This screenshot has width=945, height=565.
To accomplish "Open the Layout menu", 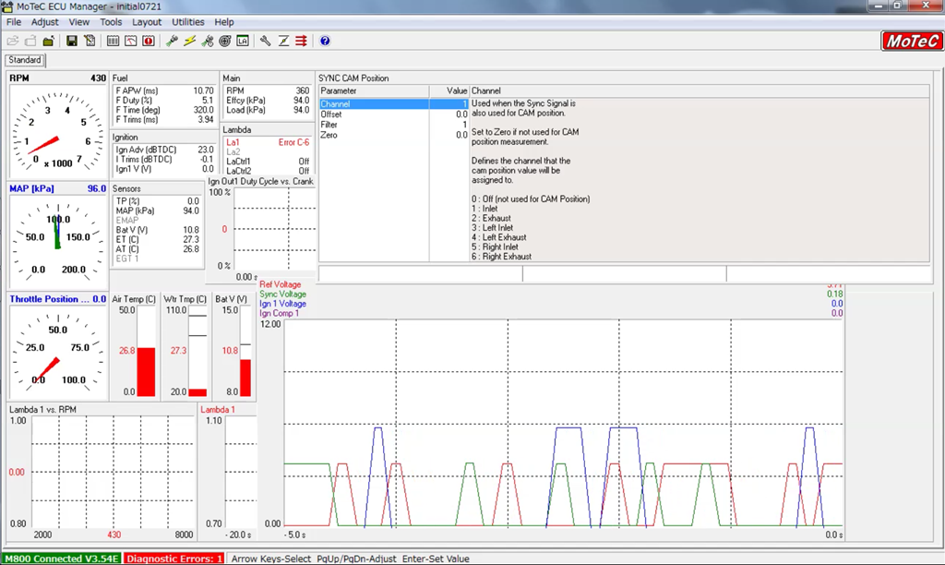I will (x=147, y=22).
